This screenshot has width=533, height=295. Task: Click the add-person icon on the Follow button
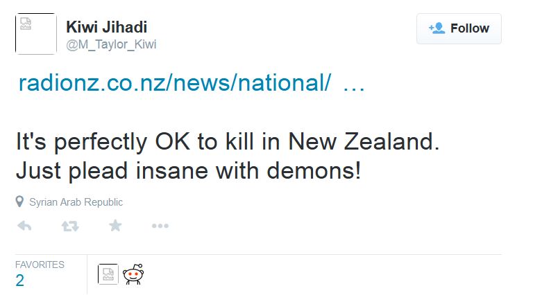pyautogui.click(x=437, y=28)
